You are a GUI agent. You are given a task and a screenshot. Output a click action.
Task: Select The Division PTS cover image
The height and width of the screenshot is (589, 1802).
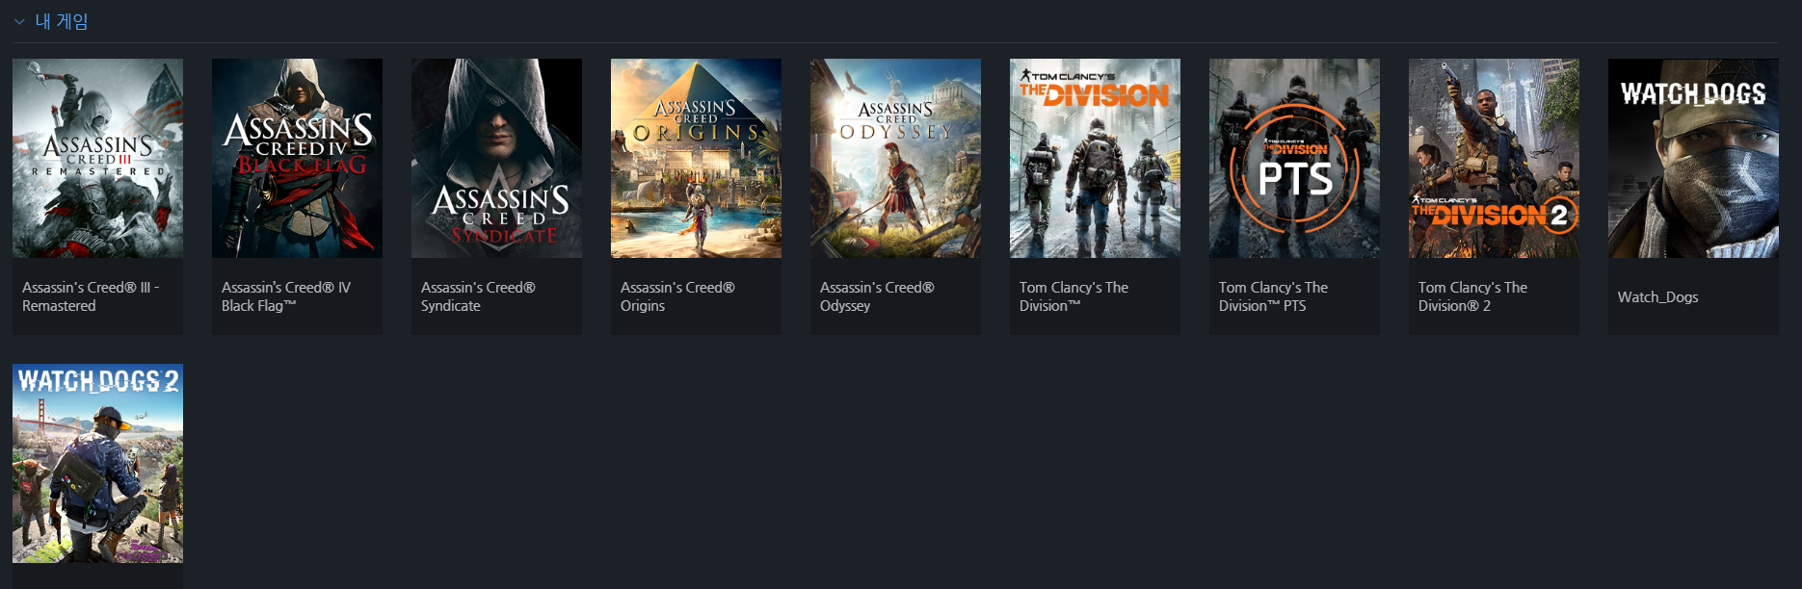point(1294,158)
